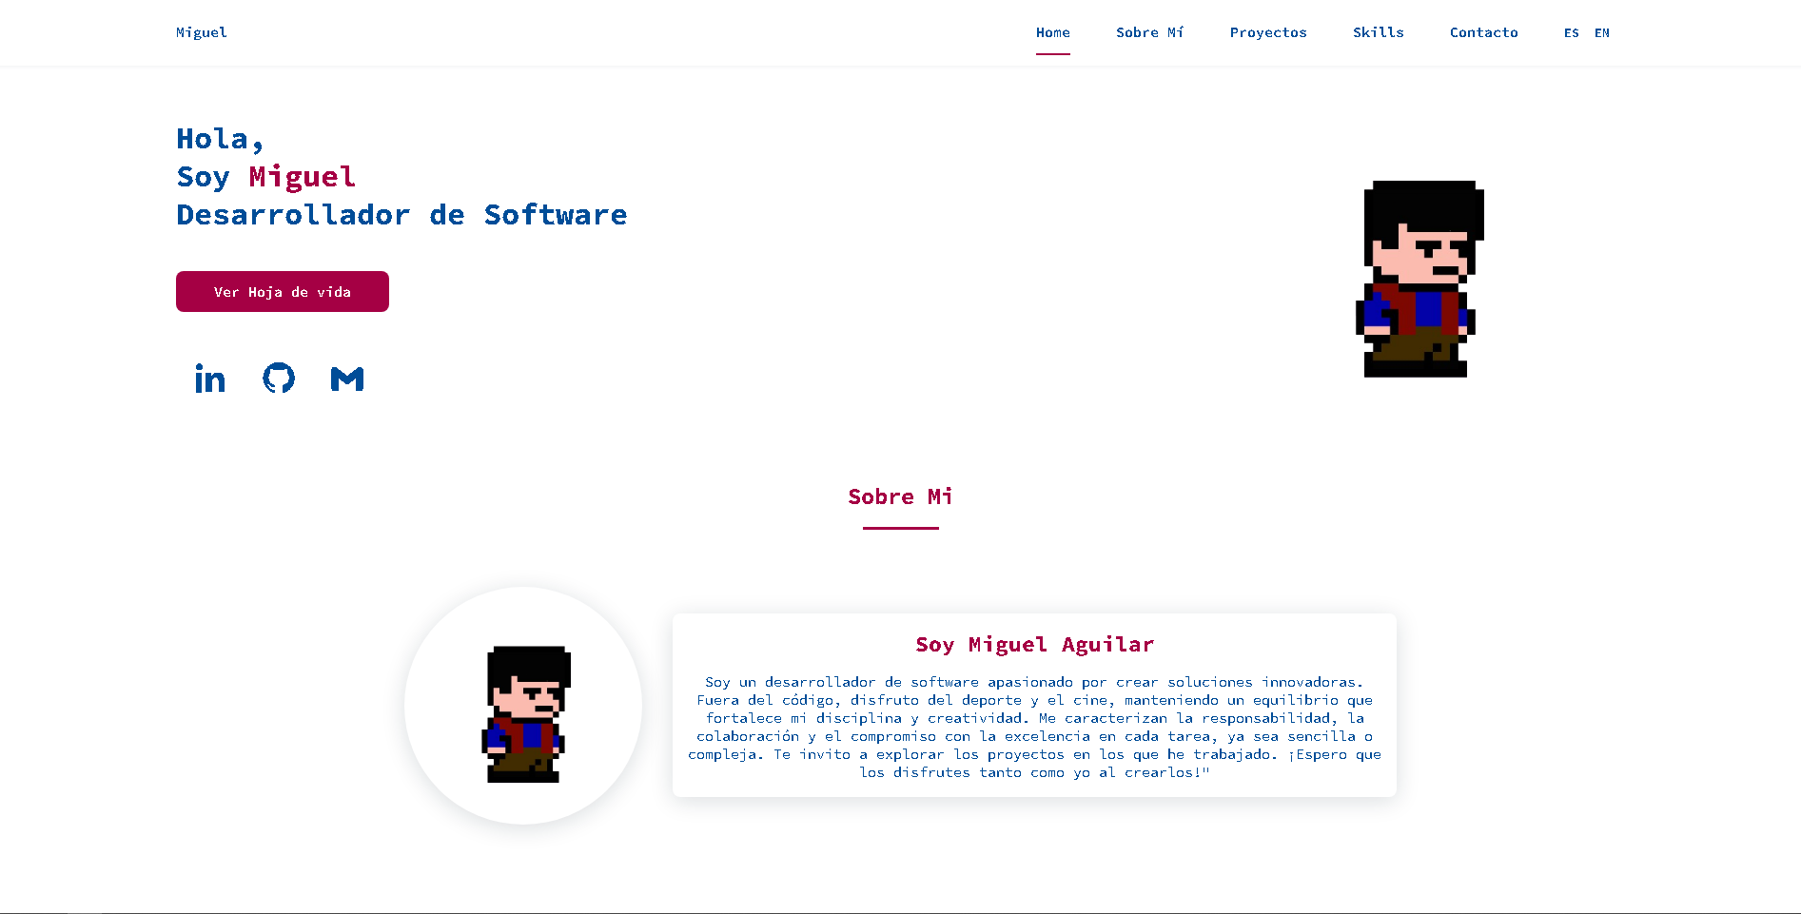
Task: Click the Hola, greeting text
Action: 220,139
